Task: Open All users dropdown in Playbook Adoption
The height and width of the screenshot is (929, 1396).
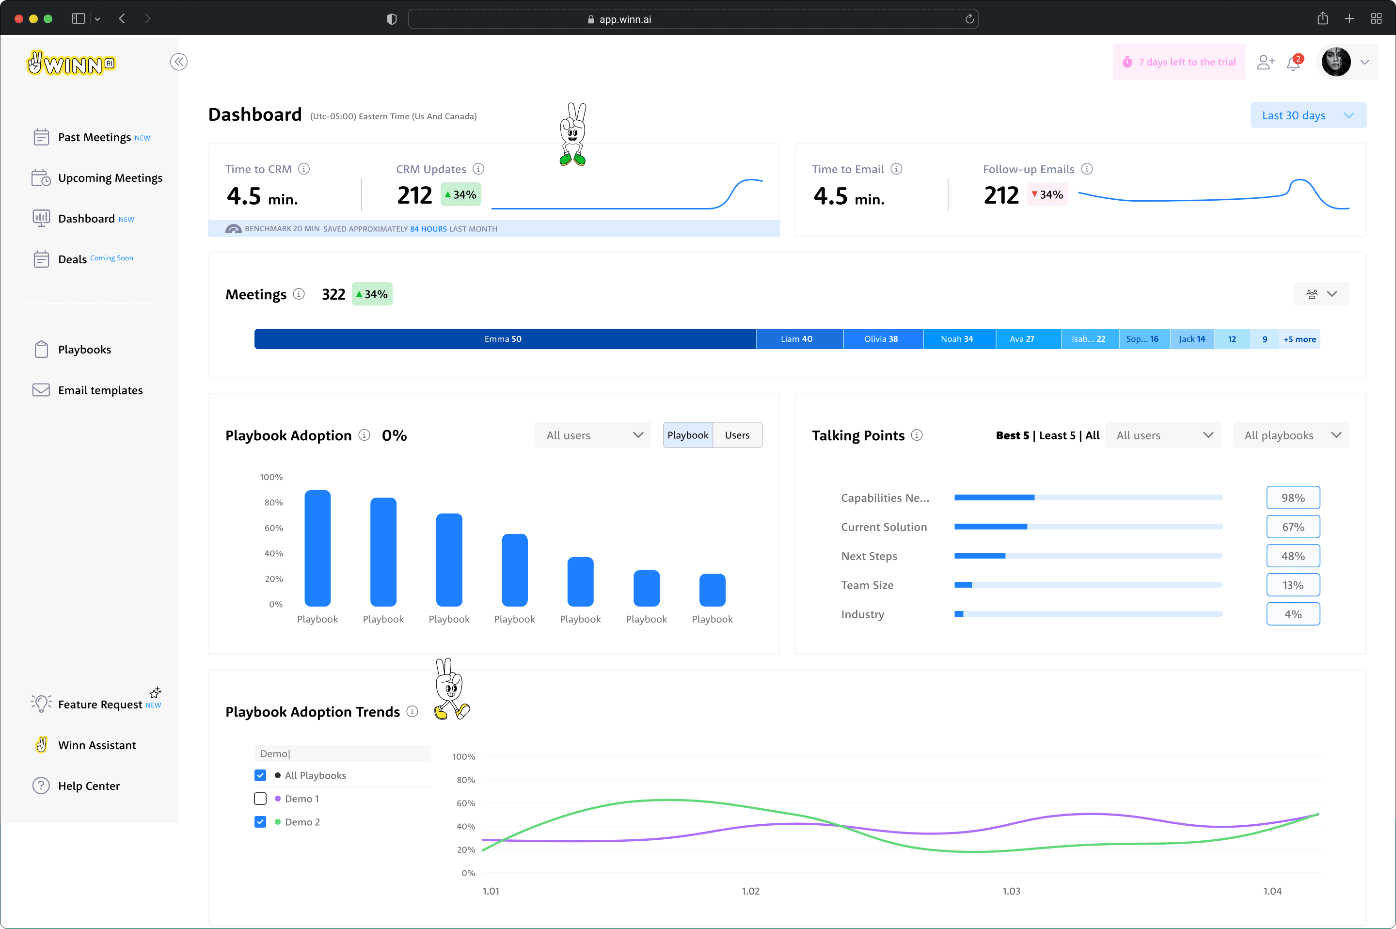Action: point(593,435)
